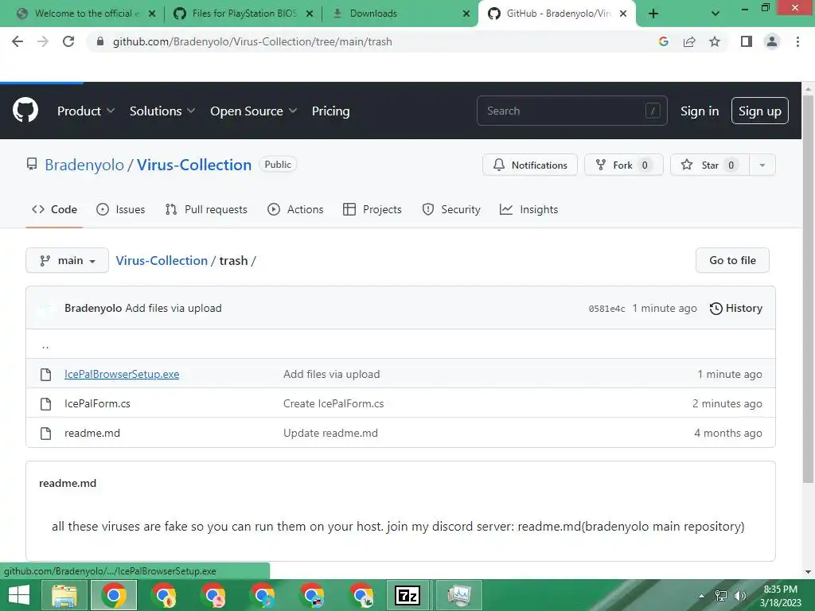Open Chrome three-dot menu
815x611 pixels.
pyautogui.click(x=797, y=41)
